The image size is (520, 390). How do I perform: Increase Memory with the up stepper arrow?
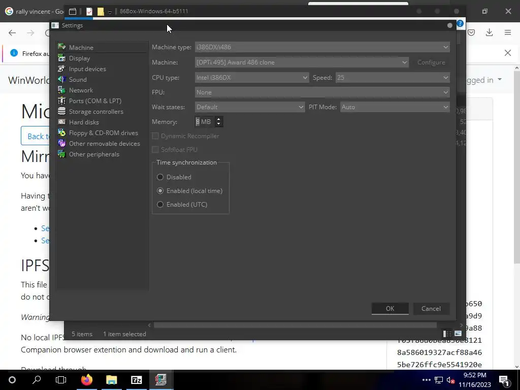(218, 119)
